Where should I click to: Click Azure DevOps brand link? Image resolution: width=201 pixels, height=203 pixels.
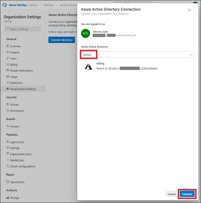(x=18, y=5)
